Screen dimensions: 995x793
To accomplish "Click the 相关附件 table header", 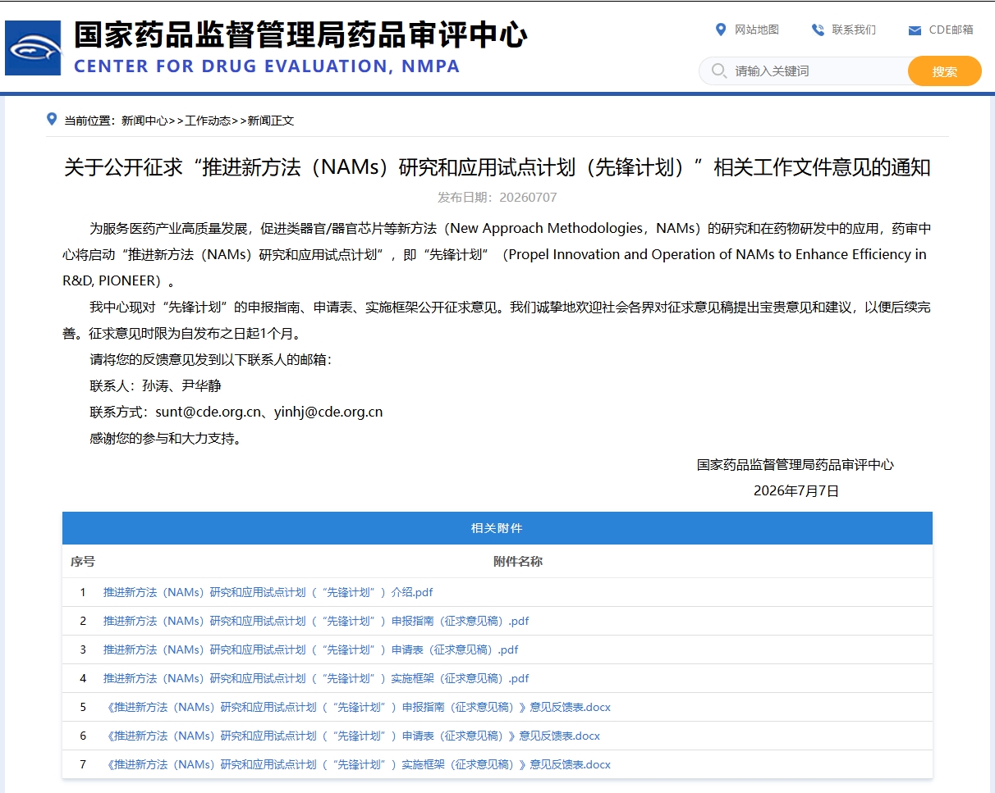I will (497, 528).
